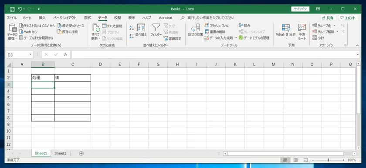366x168 pixels.
Task: Click the Save icon in the title bar
Action: [x=12, y=9]
